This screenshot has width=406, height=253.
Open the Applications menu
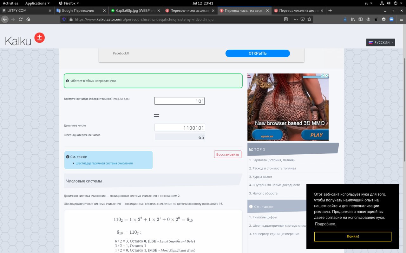pos(37,3)
